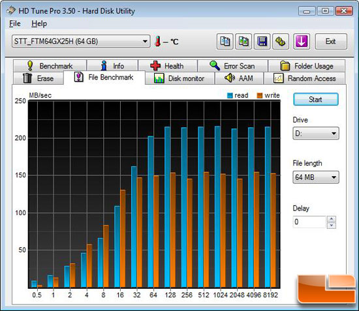The image size is (359, 311).
Task: Close the HD Tune Pro window
Action: (x=344, y=11)
